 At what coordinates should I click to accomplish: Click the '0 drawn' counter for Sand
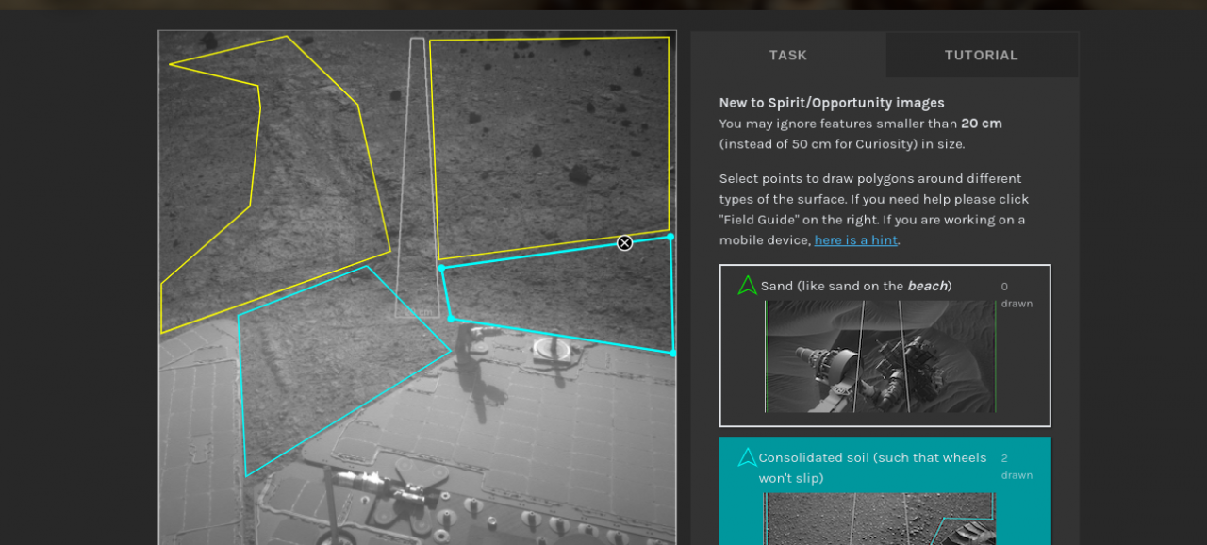1017,295
